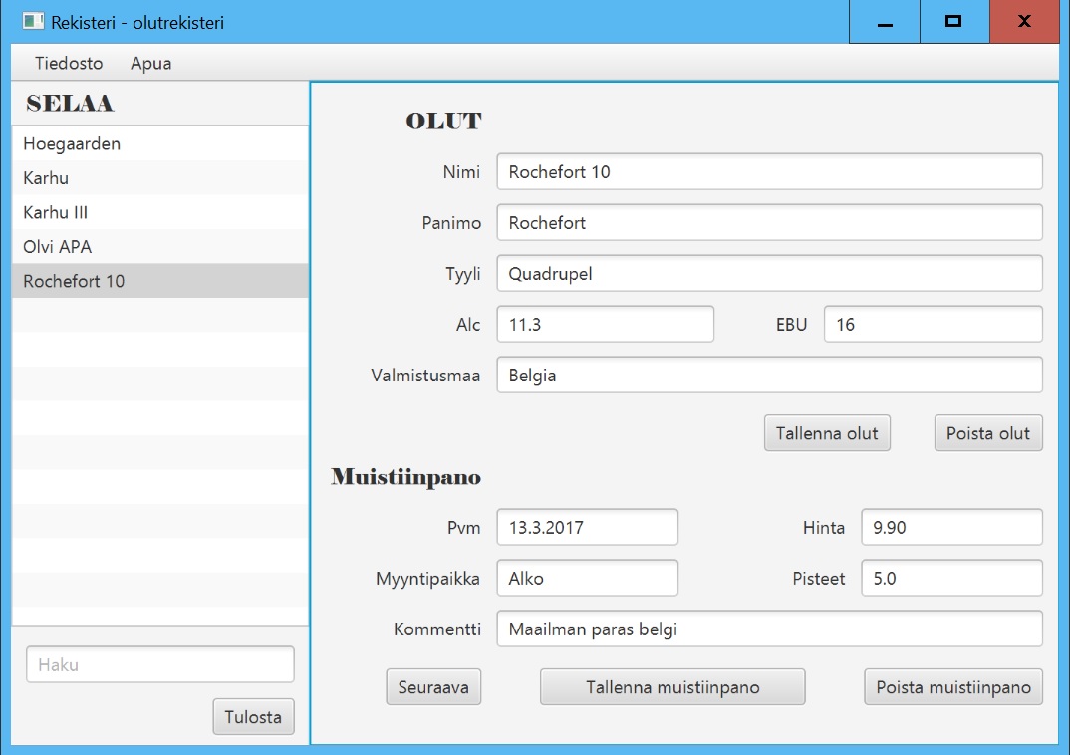Select Karhu III in the list
The image size is (1070, 755).
click(160, 212)
